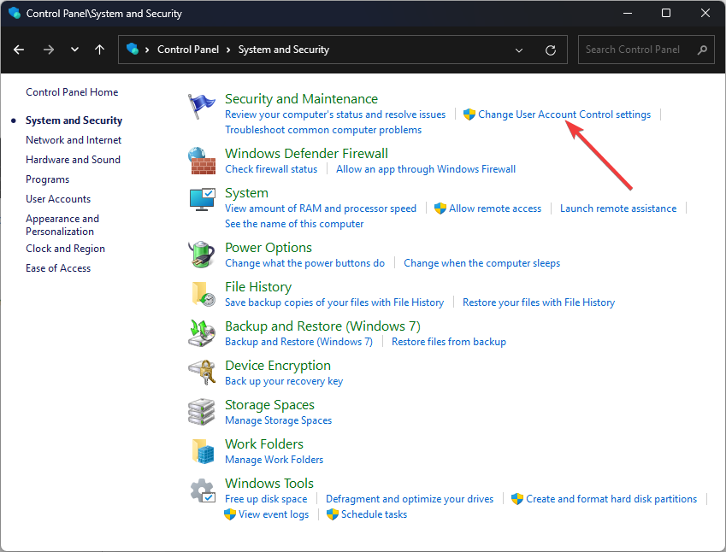Viewport: 726px width, 552px height.
Task: Open the Windows Tools gear icon
Action: (x=201, y=491)
